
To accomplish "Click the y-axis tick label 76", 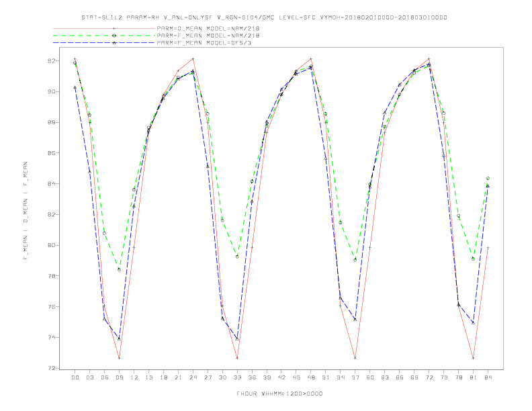I will coord(51,306).
